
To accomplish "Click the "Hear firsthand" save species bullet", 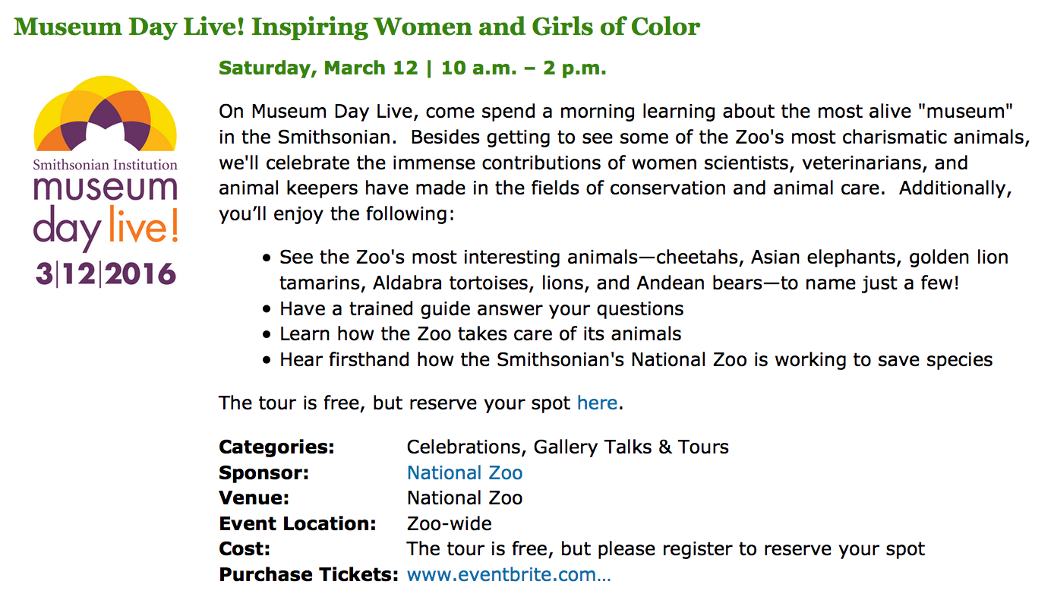I will click(x=636, y=359).
